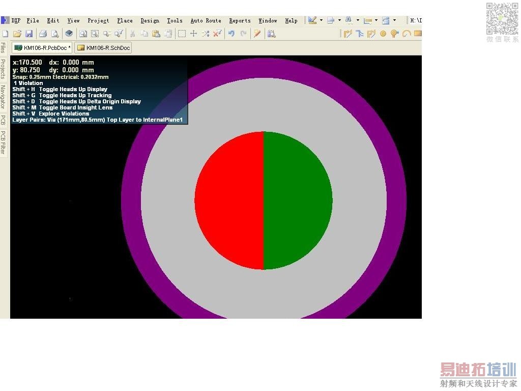Open the Help menu
The height and width of the screenshot is (391, 521).
(292, 20)
